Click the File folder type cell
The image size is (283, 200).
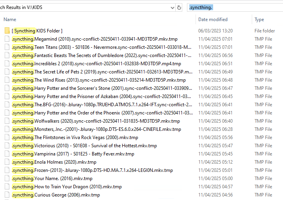pyautogui.click(x=265, y=31)
